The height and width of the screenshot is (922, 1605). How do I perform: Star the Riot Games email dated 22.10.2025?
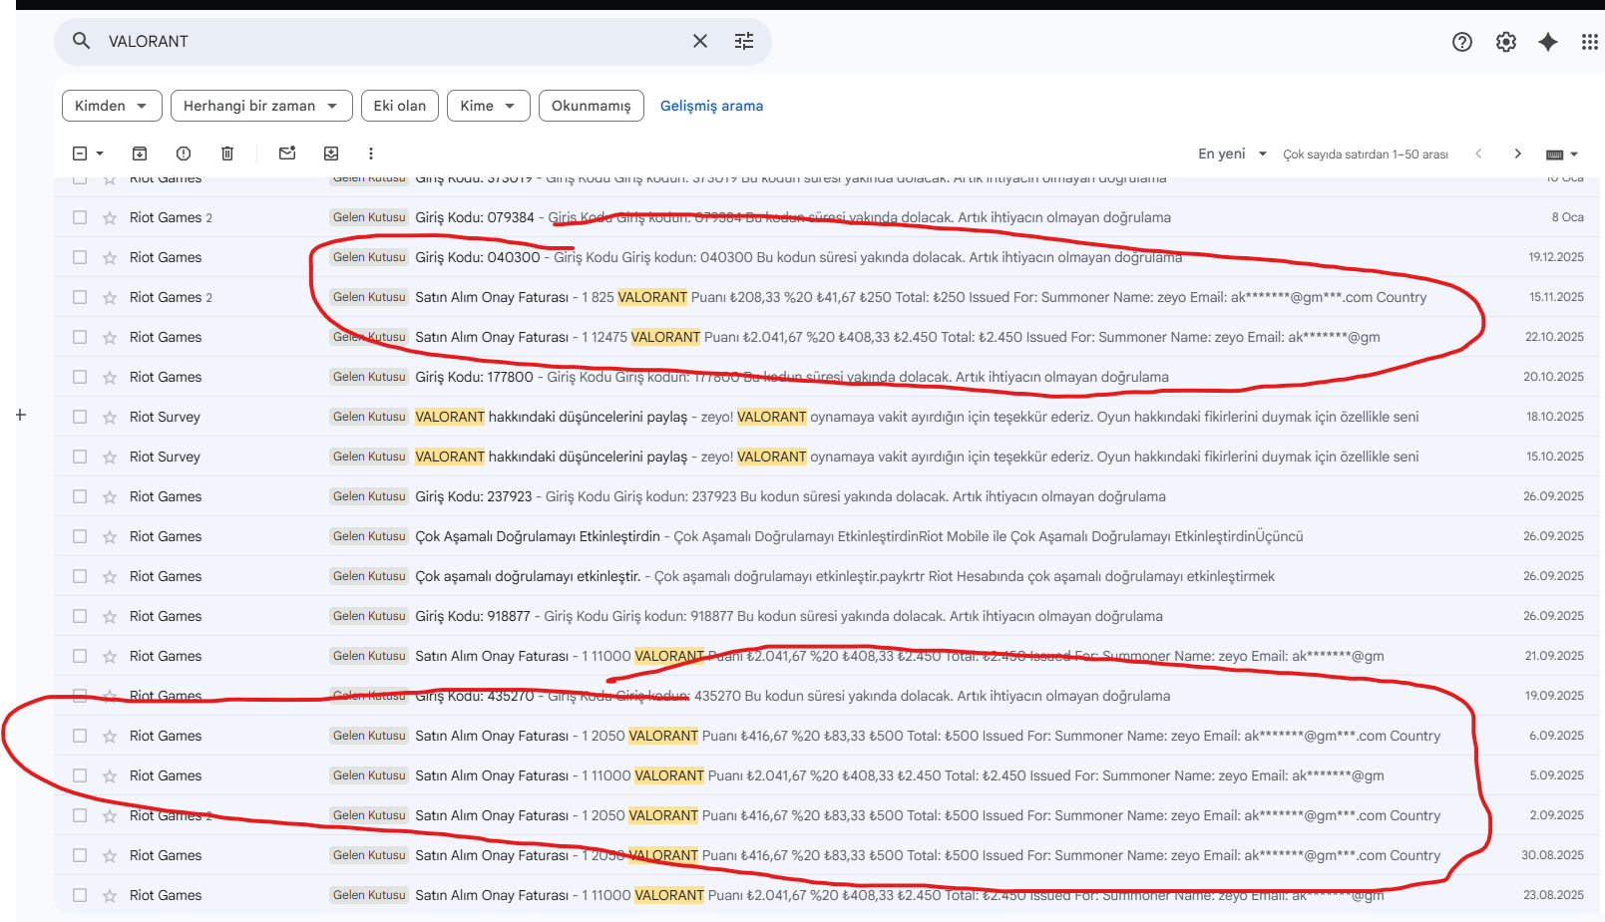click(110, 337)
